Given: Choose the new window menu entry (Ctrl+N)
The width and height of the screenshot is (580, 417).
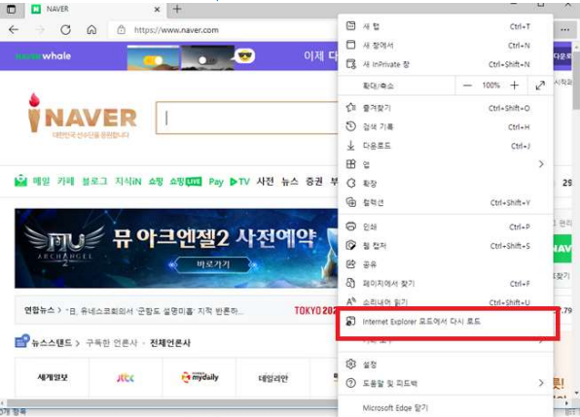Looking at the screenshot, I should pyautogui.click(x=446, y=45).
